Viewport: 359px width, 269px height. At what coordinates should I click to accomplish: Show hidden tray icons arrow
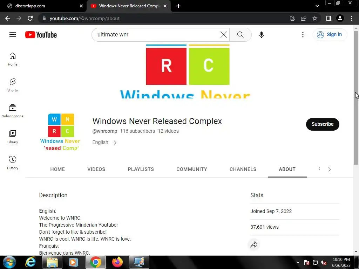pos(298,263)
